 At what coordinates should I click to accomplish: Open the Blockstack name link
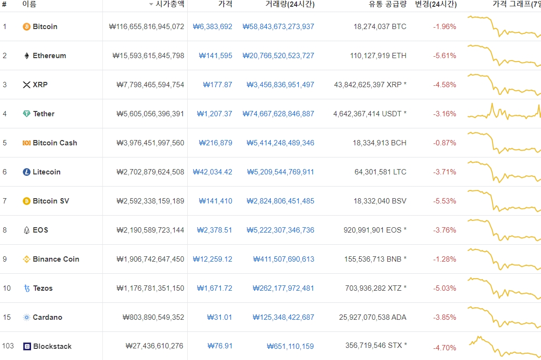click(x=52, y=346)
